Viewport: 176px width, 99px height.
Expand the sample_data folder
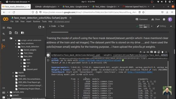(x=8, y=92)
